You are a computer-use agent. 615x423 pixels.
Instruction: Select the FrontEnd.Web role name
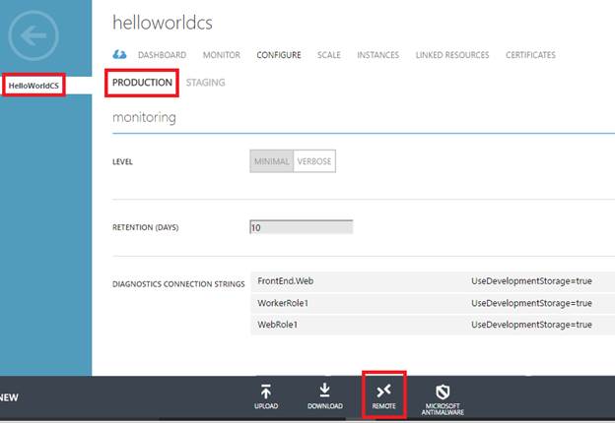(x=285, y=281)
